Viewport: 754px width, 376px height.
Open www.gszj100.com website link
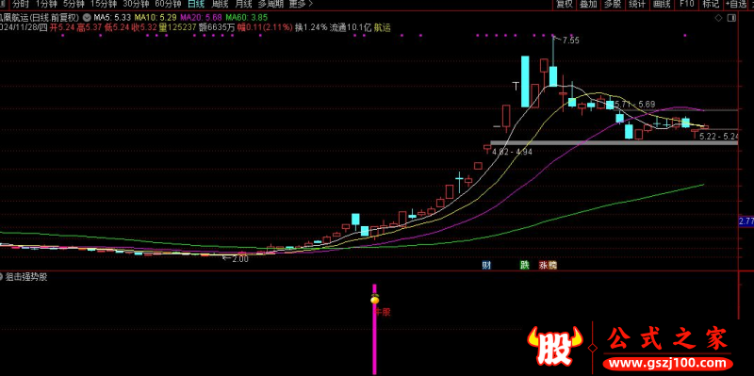pos(668,361)
